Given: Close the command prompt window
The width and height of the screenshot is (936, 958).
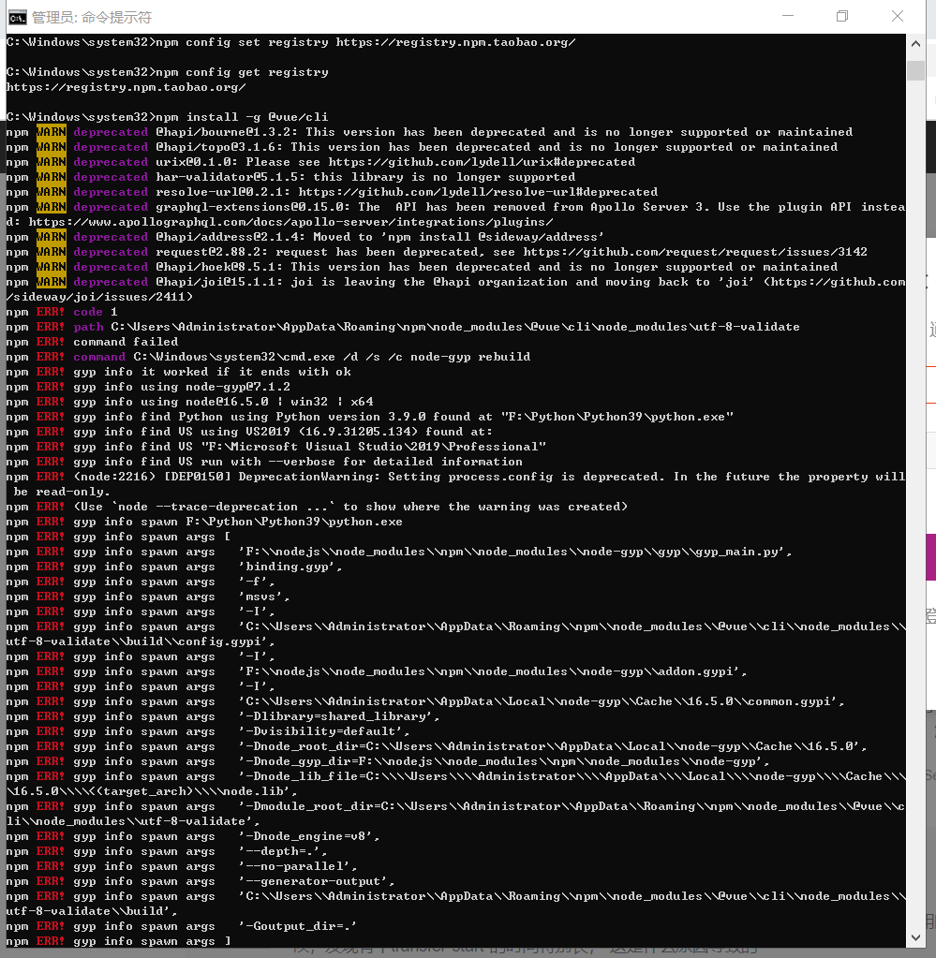Looking at the screenshot, I should pos(897,17).
